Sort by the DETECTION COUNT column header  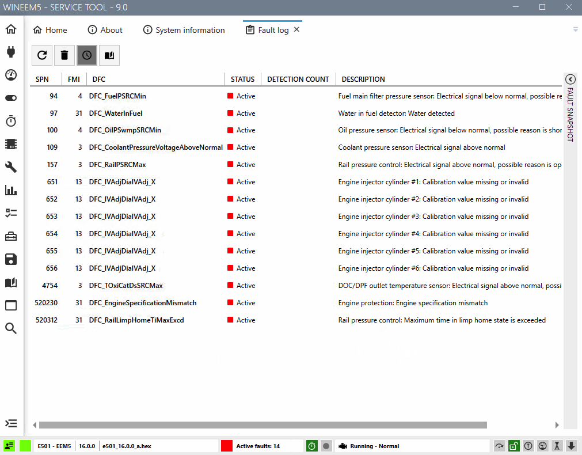(298, 79)
